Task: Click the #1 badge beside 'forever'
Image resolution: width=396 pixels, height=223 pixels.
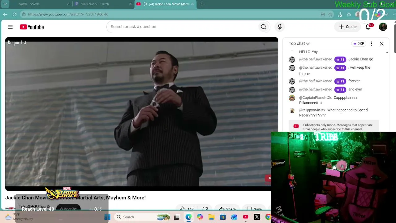Action: pos(340,81)
